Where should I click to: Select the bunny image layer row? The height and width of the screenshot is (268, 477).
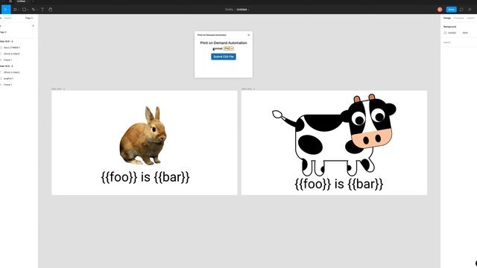[x=12, y=48]
